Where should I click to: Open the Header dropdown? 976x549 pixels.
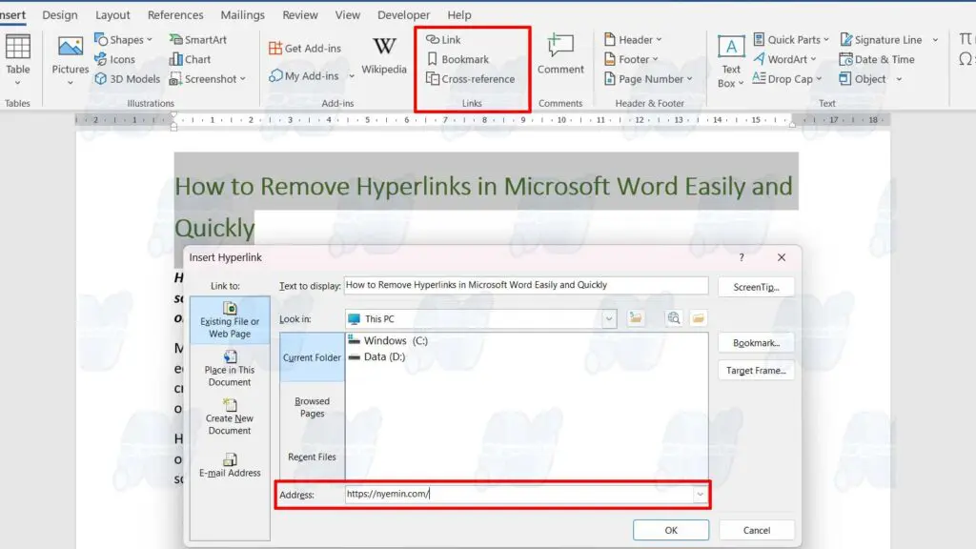(633, 39)
